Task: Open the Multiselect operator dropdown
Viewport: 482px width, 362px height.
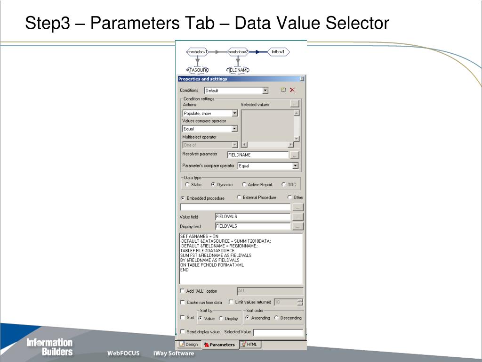Action: click(234, 145)
